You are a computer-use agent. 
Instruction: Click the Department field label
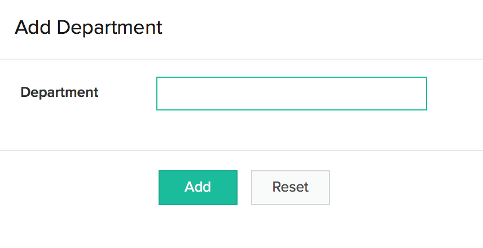[59, 92]
